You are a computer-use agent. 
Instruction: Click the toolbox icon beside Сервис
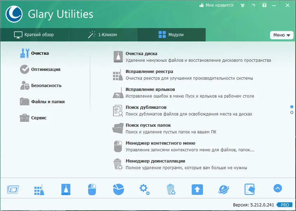tap(25, 118)
